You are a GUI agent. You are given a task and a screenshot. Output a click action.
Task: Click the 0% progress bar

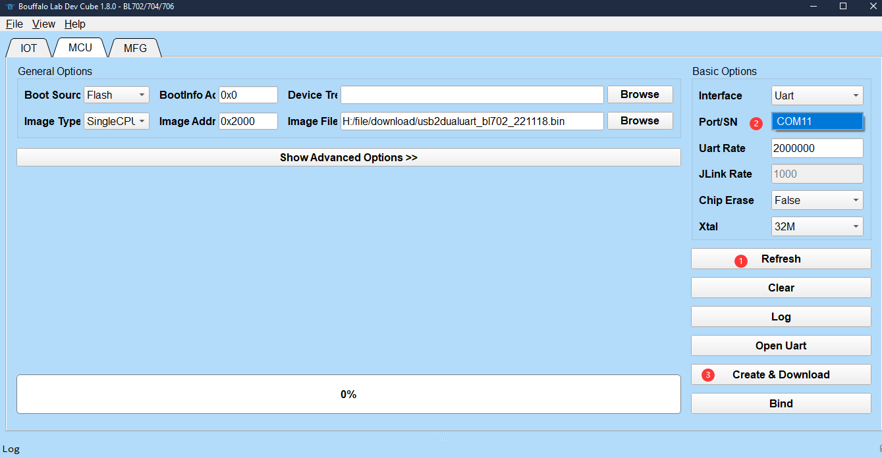point(348,394)
